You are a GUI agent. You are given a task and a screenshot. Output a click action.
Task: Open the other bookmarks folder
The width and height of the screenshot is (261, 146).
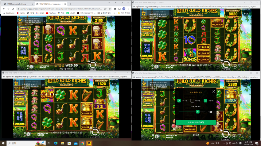coord(124,13)
